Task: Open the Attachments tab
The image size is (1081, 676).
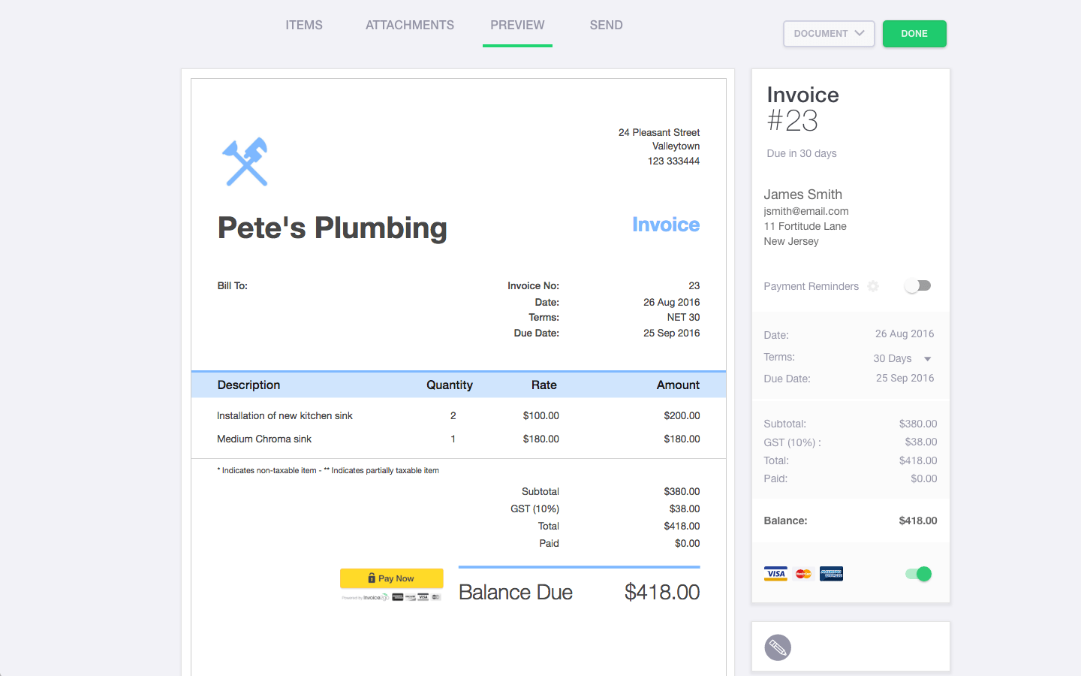Action: click(x=410, y=26)
